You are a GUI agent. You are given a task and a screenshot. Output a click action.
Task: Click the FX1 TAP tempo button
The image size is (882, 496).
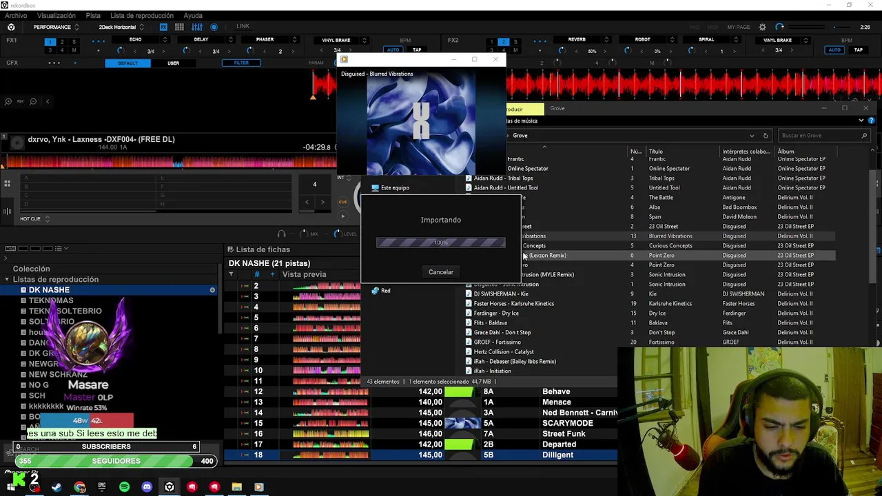(x=417, y=50)
